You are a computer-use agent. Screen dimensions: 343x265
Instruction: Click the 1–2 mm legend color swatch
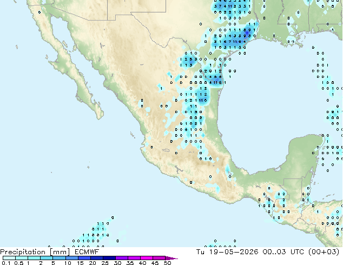pyautogui.click(x=34, y=258)
